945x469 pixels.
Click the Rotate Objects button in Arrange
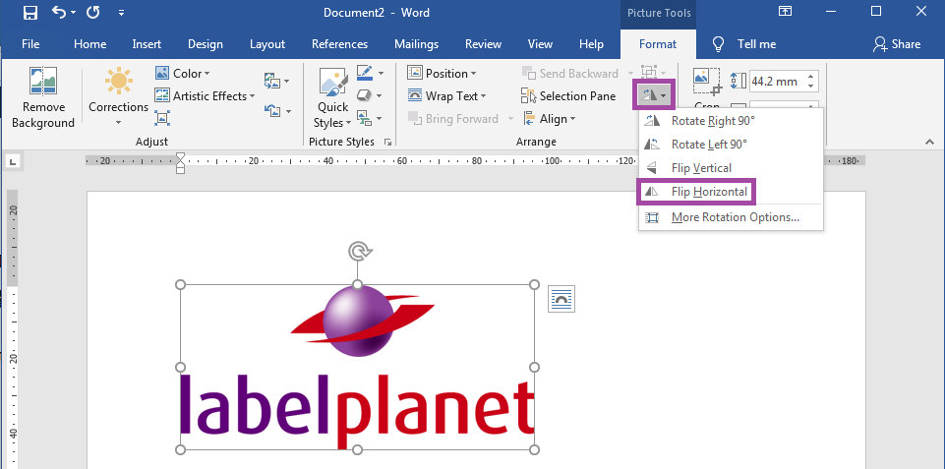coord(654,95)
